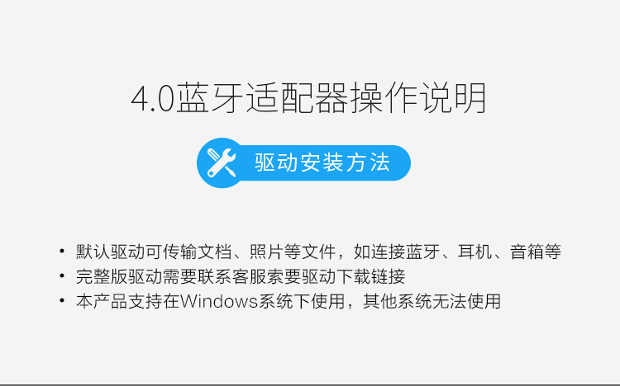Click the word 蓝牙 in the heading
The height and width of the screenshot is (386, 620).
click(x=210, y=98)
